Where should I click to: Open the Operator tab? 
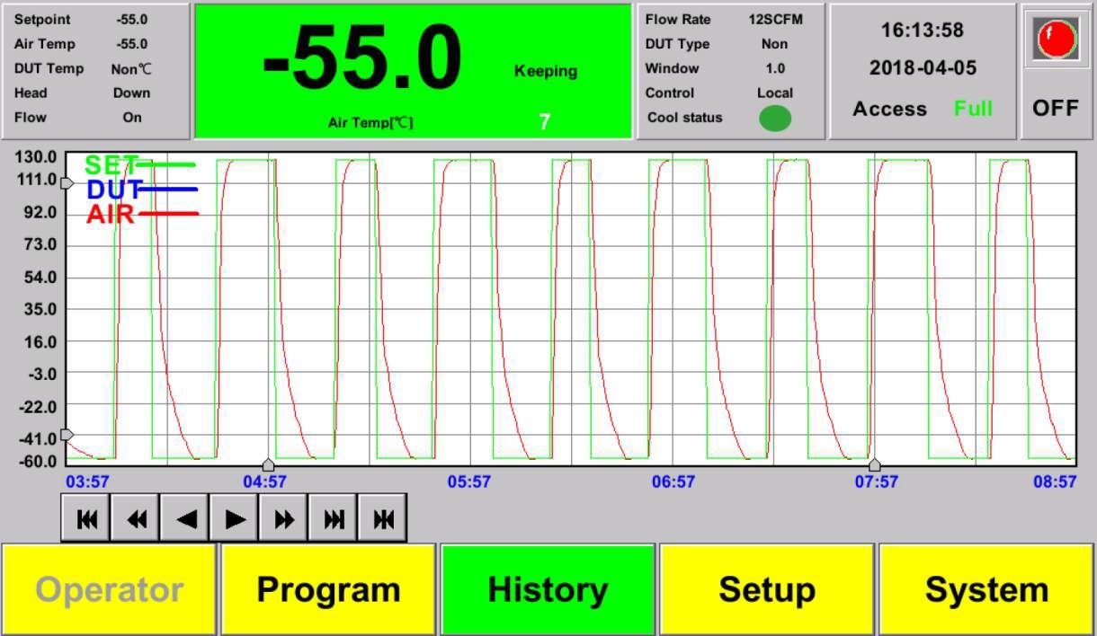pyautogui.click(x=110, y=589)
